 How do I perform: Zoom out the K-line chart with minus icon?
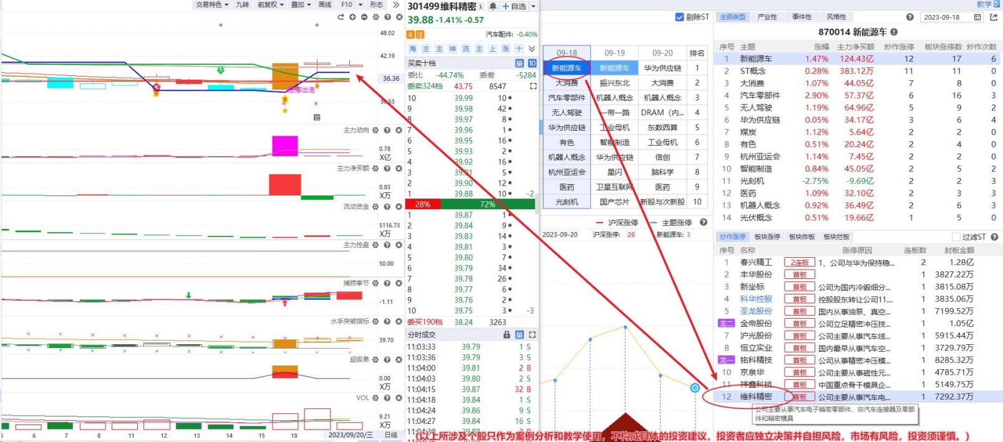click(x=364, y=17)
